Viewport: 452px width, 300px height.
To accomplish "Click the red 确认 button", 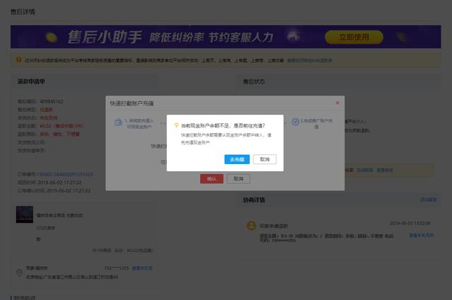I will point(211,179).
